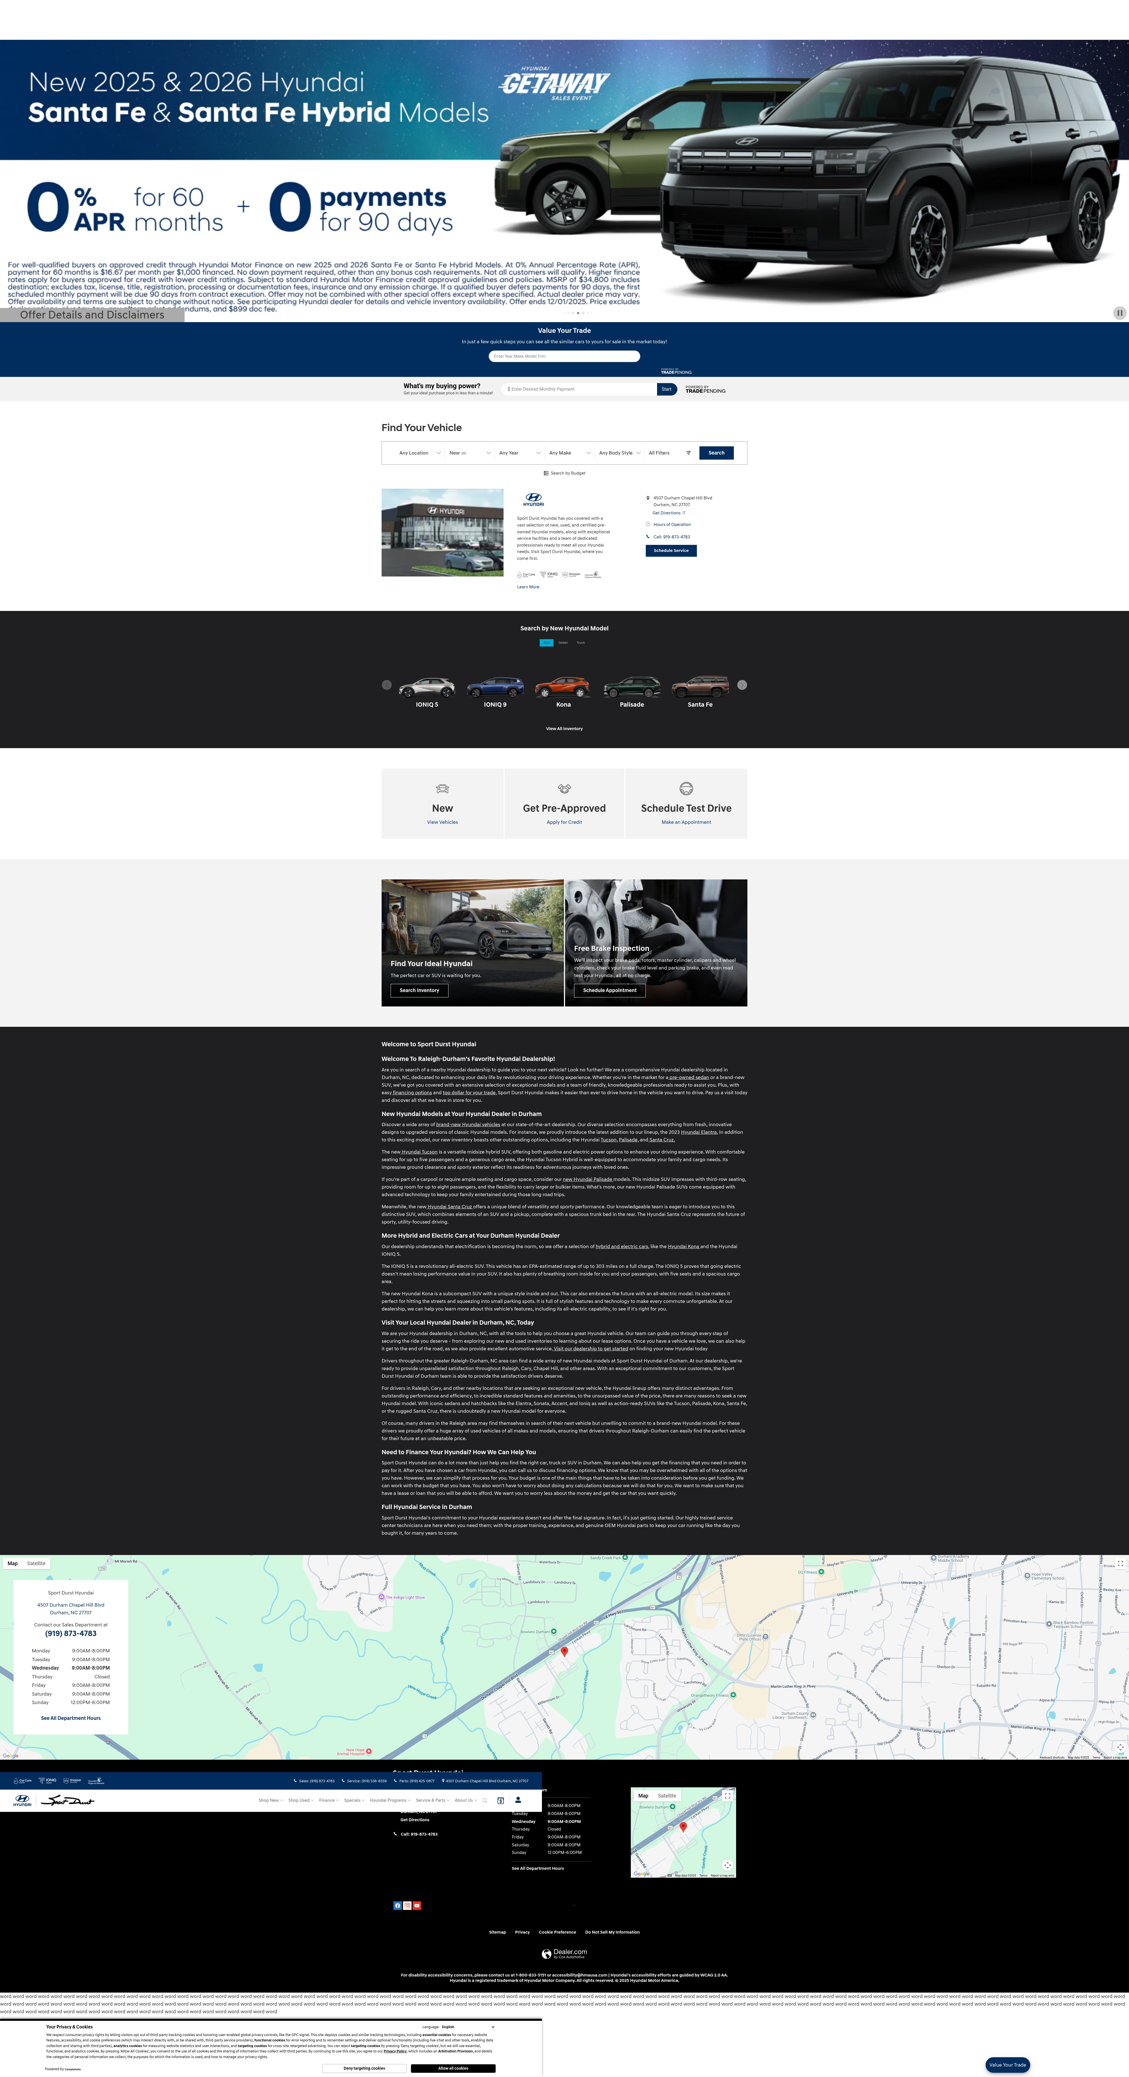Click the Hope on Wheels badge in dealer info
1129x2077 pixels.
(x=592, y=575)
